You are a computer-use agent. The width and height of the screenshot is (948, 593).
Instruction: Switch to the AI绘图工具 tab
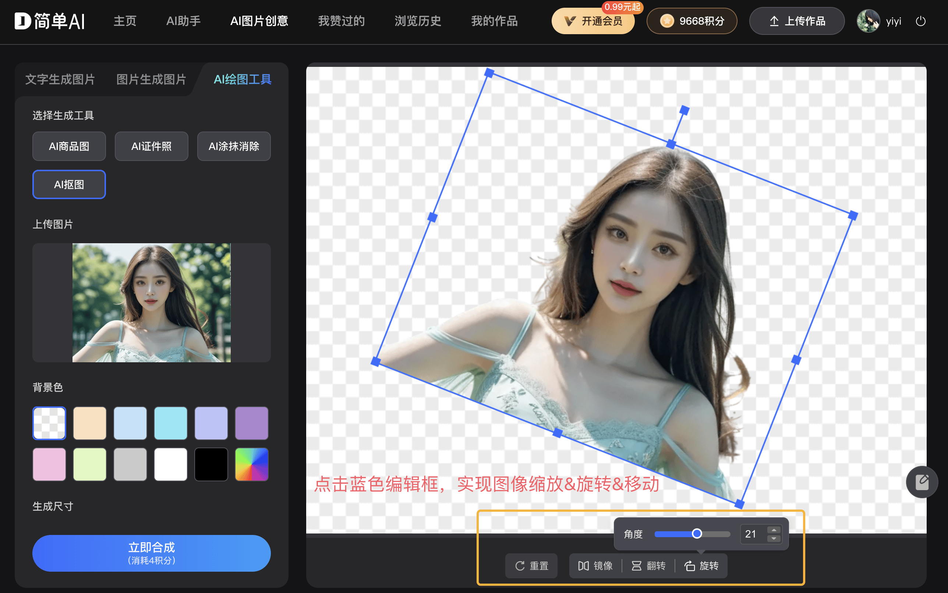242,79
